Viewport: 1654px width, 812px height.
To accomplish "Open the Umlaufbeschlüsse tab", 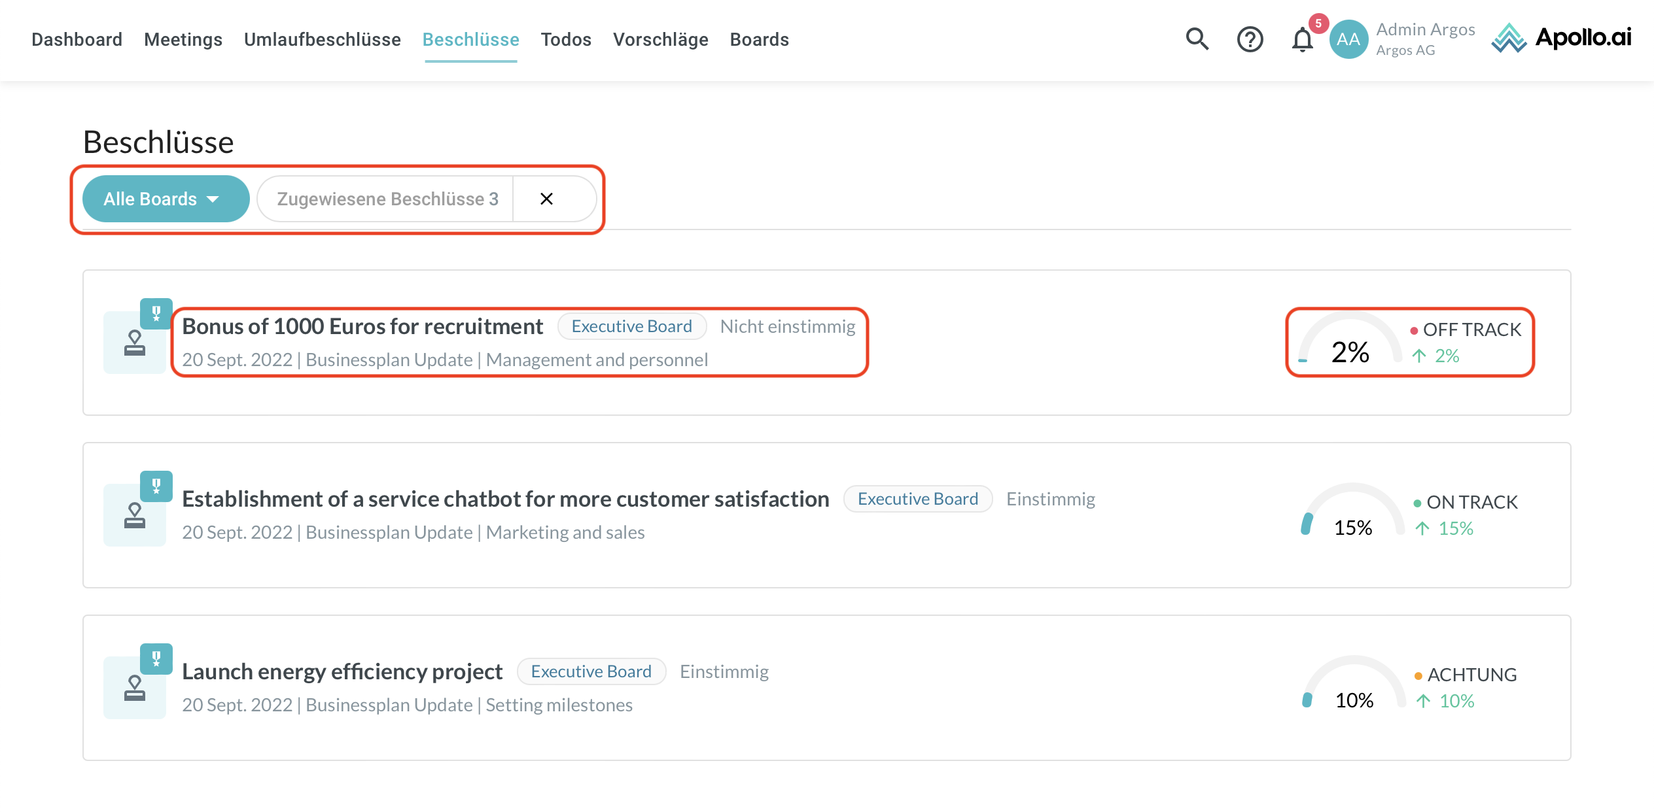I will [322, 39].
